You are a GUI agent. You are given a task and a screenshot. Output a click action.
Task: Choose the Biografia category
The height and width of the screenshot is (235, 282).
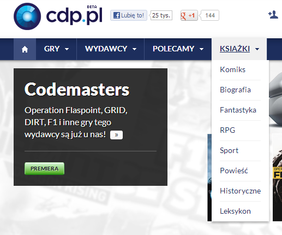[235, 90]
